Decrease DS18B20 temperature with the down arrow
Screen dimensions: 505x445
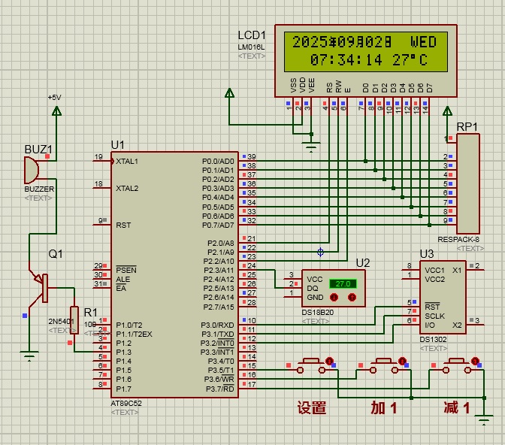pyautogui.click(x=334, y=298)
